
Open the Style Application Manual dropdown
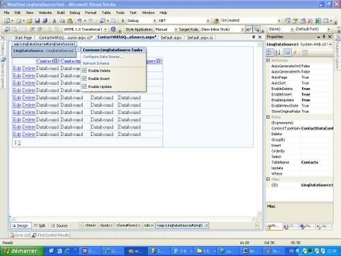click(175, 29)
